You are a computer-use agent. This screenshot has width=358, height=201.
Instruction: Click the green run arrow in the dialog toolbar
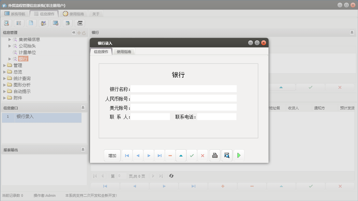[239, 155]
